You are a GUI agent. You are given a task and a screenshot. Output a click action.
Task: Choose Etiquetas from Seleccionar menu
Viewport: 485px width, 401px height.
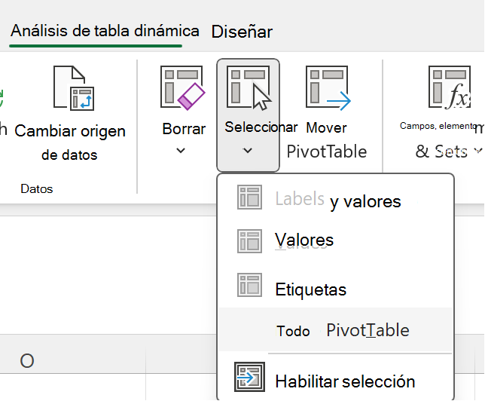point(336,286)
